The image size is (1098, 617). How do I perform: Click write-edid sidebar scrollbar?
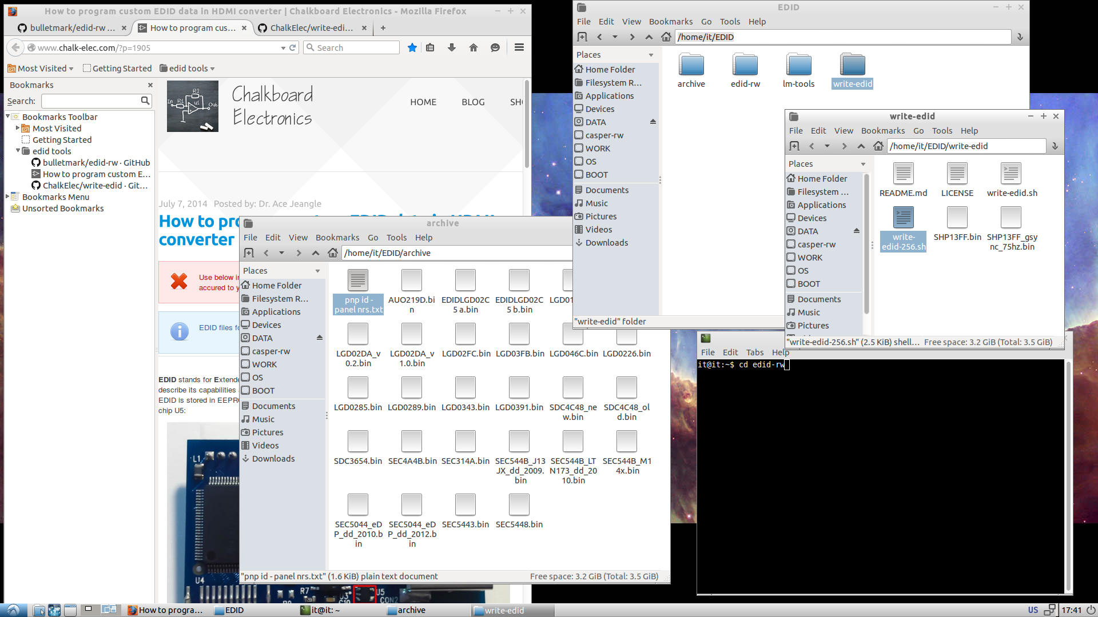coord(866,245)
